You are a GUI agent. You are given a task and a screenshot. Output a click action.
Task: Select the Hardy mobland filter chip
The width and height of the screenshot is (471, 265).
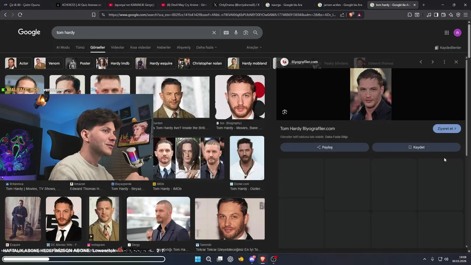pos(249,63)
